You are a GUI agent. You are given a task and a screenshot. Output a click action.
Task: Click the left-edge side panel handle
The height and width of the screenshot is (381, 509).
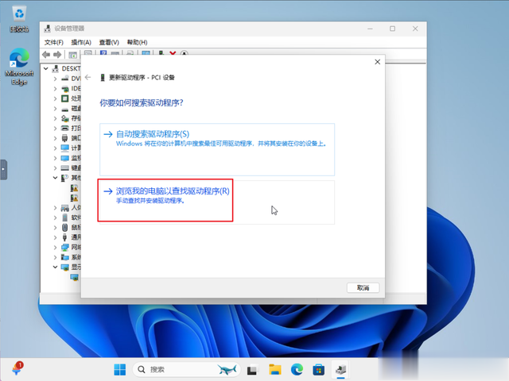(3, 169)
